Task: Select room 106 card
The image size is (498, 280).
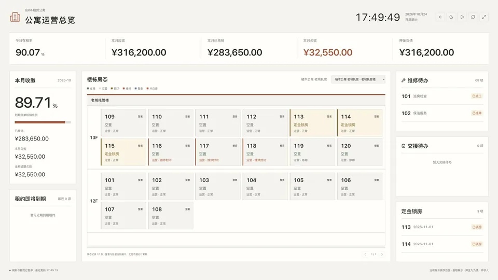Action: pyautogui.click(x=359, y=186)
